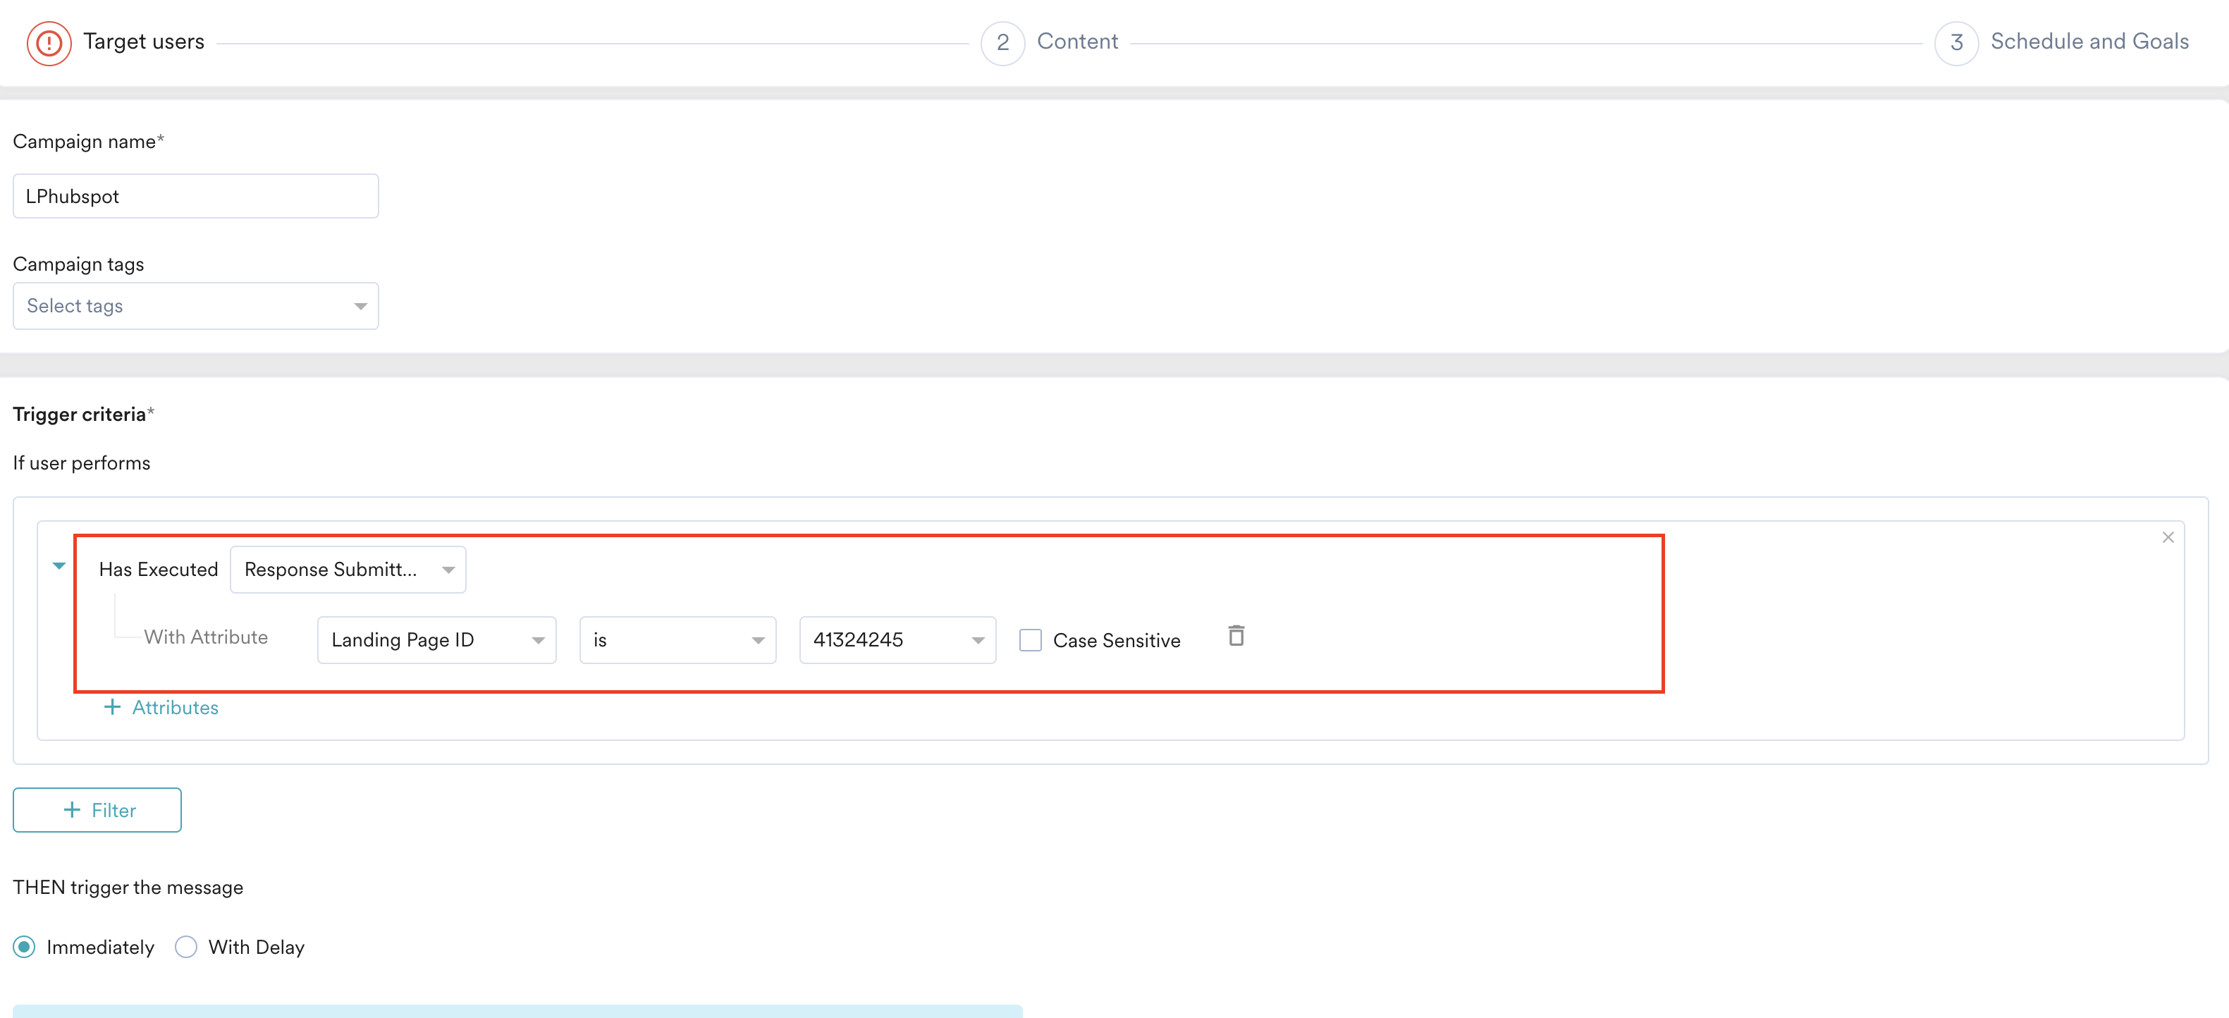Click the Attributes link

point(175,707)
